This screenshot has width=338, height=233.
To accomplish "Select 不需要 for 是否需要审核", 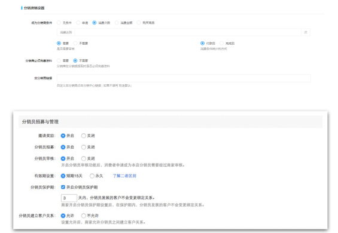I will point(75,43).
